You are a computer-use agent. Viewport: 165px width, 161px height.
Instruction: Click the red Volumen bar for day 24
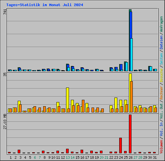121,146
